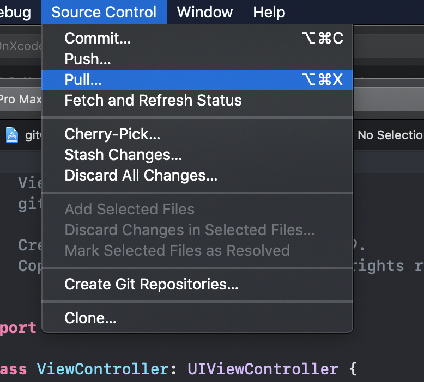424x382 pixels.
Task: Open the Help menu in menu bar
Action: [269, 12]
